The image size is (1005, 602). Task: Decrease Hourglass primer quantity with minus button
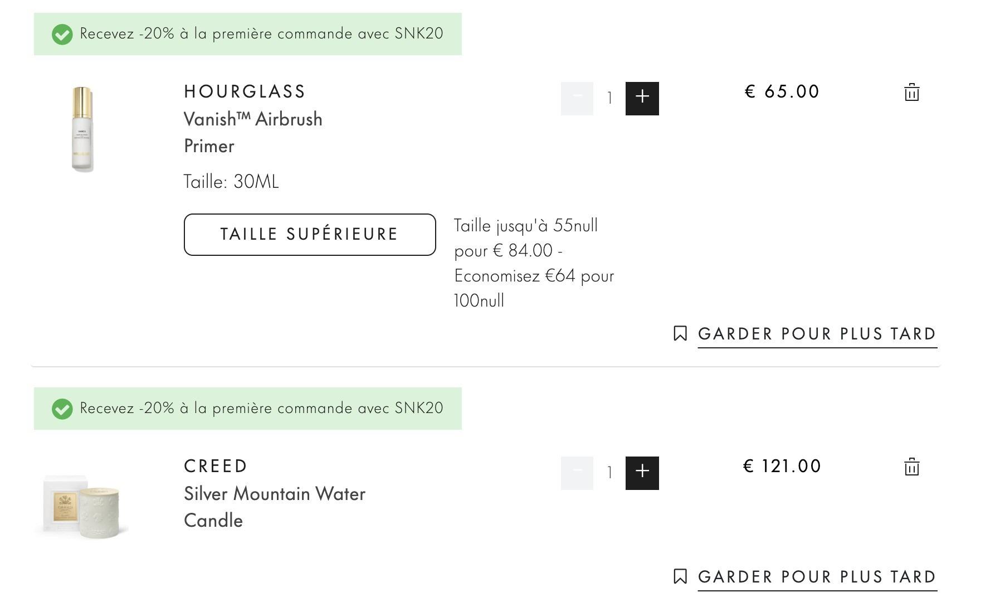pyautogui.click(x=577, y=99)
